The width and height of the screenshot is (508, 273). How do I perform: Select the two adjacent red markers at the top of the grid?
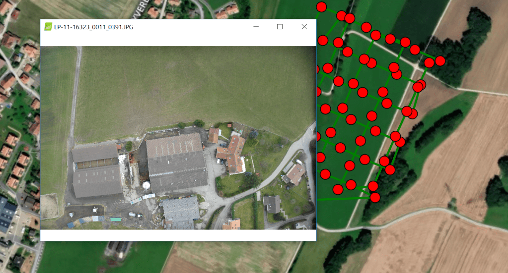(x=345, y=17)
